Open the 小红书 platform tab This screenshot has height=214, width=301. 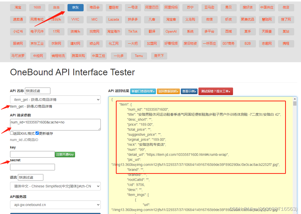pos(18,32)
